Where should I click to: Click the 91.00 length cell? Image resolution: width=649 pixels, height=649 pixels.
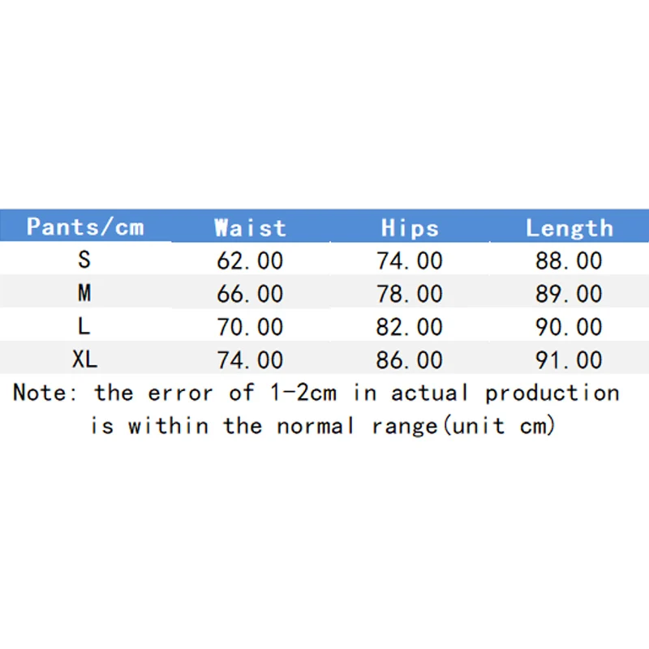tap(569, 359)
